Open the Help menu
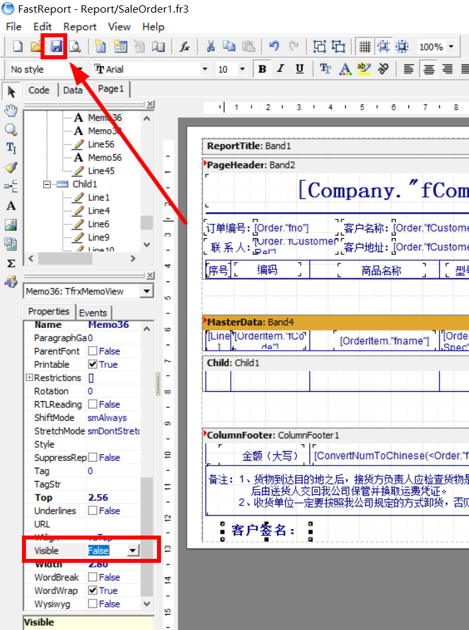469x630 pixels. pyautogui.click(x=153, y=27)
